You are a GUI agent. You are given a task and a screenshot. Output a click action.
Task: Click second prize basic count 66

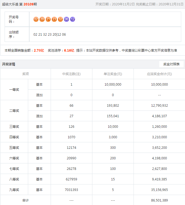click(72, 106)
